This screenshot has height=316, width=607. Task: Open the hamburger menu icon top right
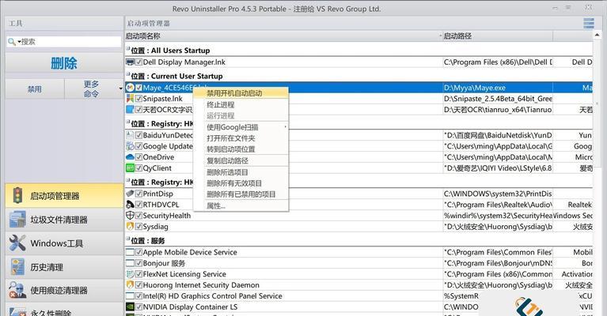point(589,23)
